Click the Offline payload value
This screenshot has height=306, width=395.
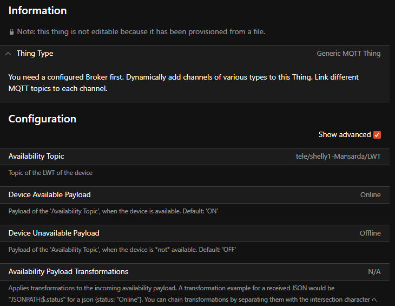tap(370, 233)
